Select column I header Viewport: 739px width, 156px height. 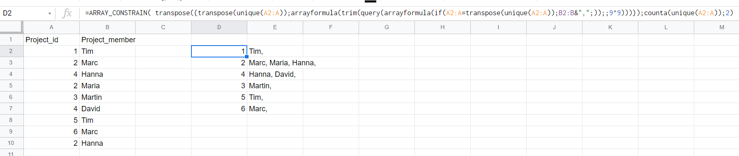(498, 27)
